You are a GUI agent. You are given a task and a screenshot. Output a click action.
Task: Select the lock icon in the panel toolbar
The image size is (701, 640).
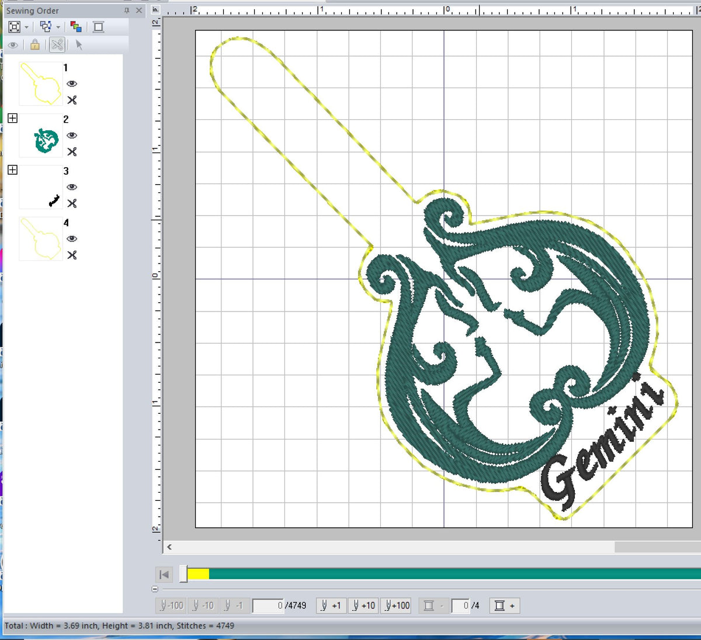click(x=34, y=45)
